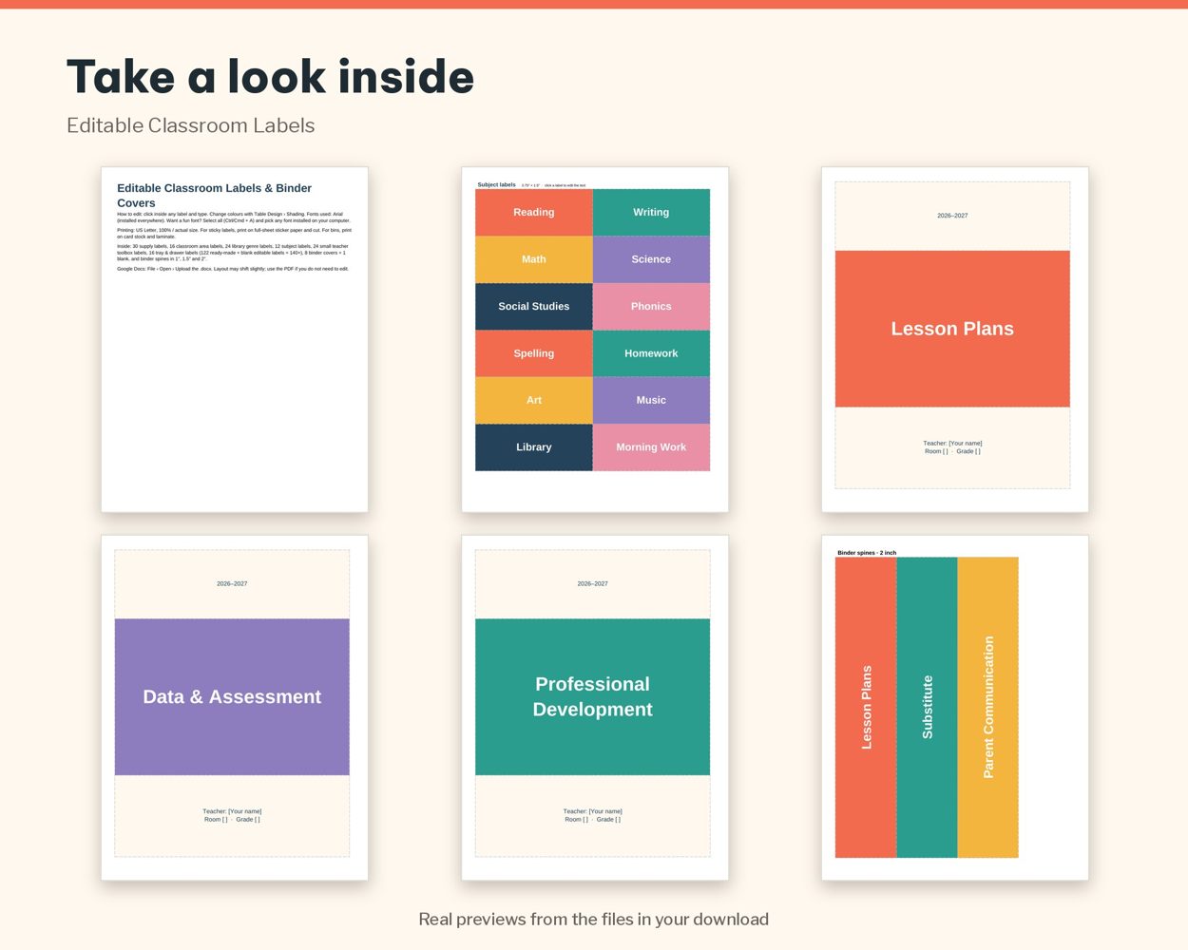Click 2026–2027 on the Data & Assessment cover

pos(232,583)
